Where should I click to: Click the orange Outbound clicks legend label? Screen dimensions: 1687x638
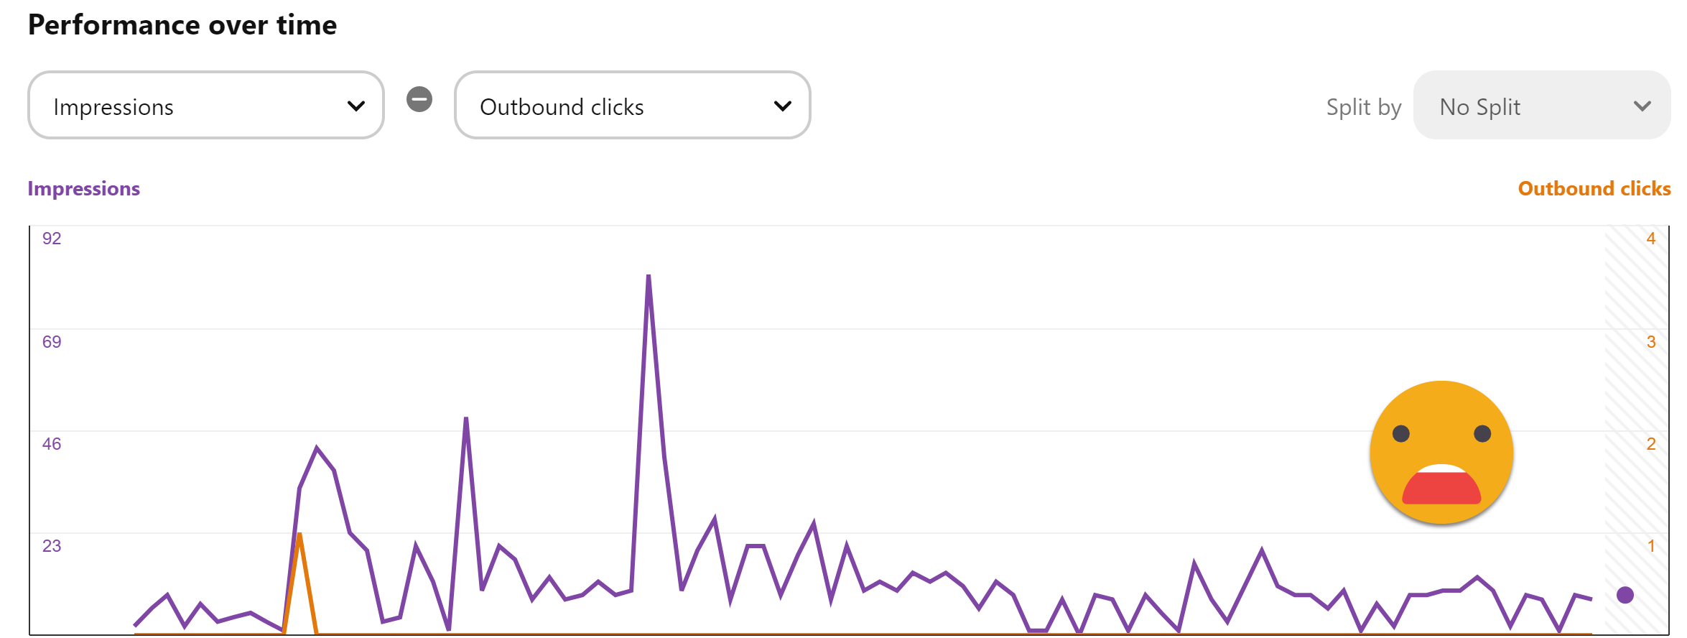tap(1594, 188)
